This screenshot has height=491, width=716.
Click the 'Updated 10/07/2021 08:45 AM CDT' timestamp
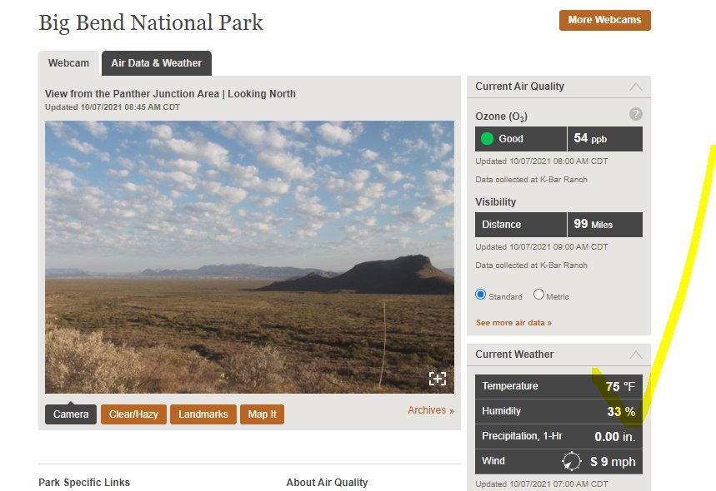point(113,107)
